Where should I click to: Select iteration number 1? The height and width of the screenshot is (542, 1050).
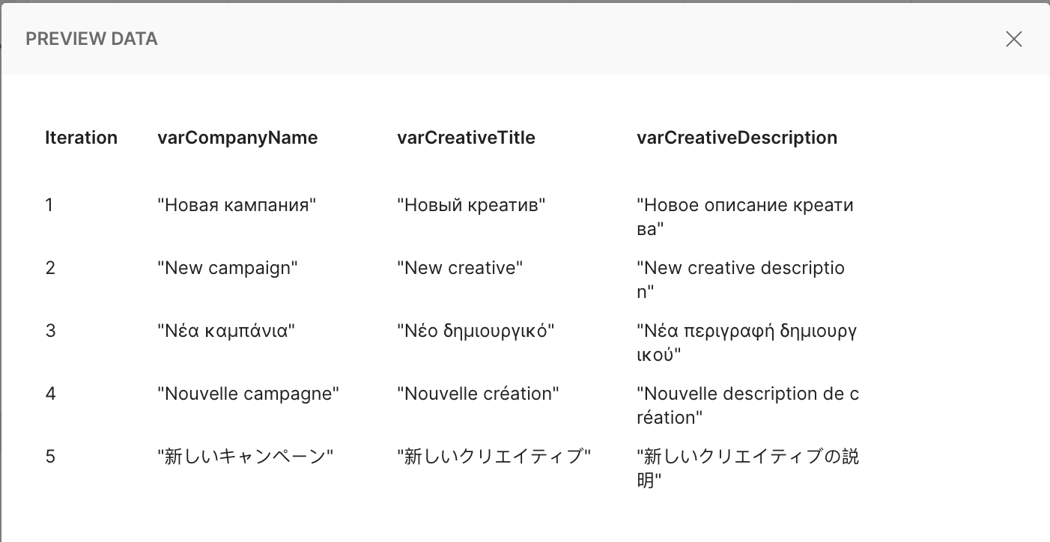pyautogui.click(x=49, y=205)
